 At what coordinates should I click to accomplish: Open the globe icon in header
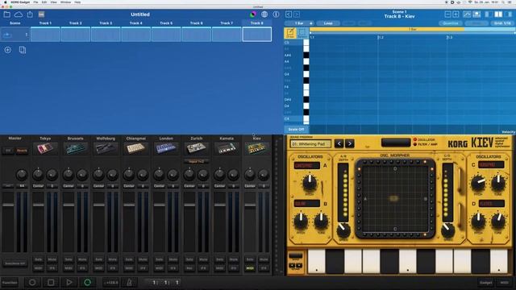[x=264, y=14]
